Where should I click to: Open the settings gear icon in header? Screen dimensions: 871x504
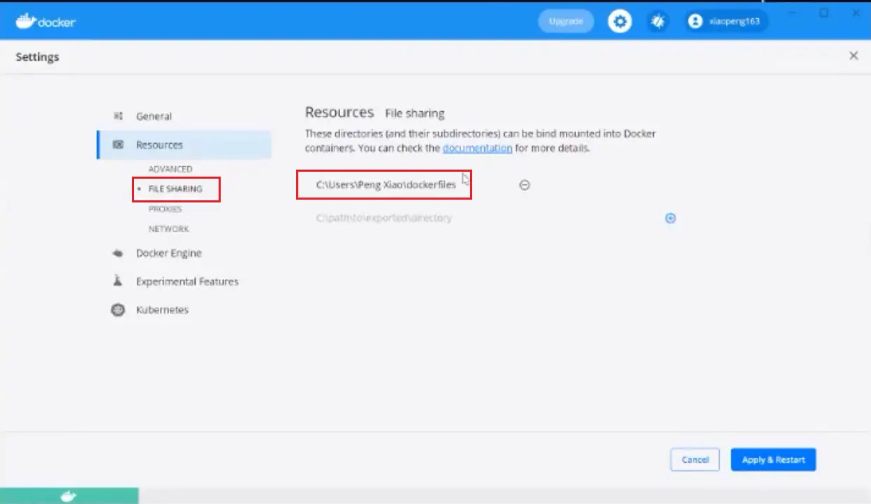click(x=620, y=22)
